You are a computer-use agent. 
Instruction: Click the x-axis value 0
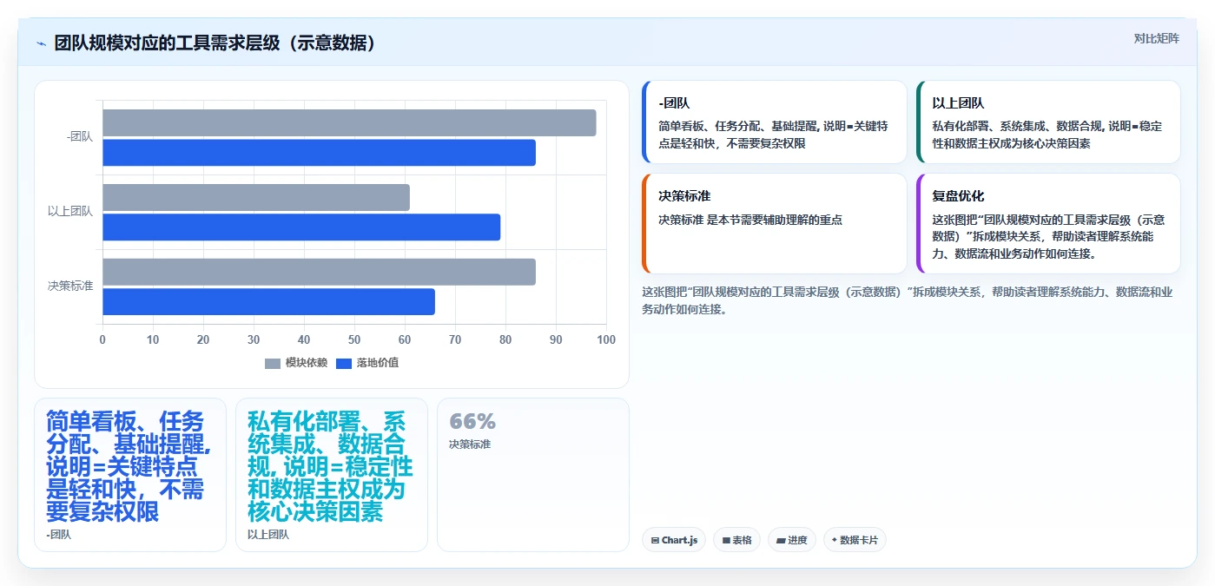(x=102, y=339)
